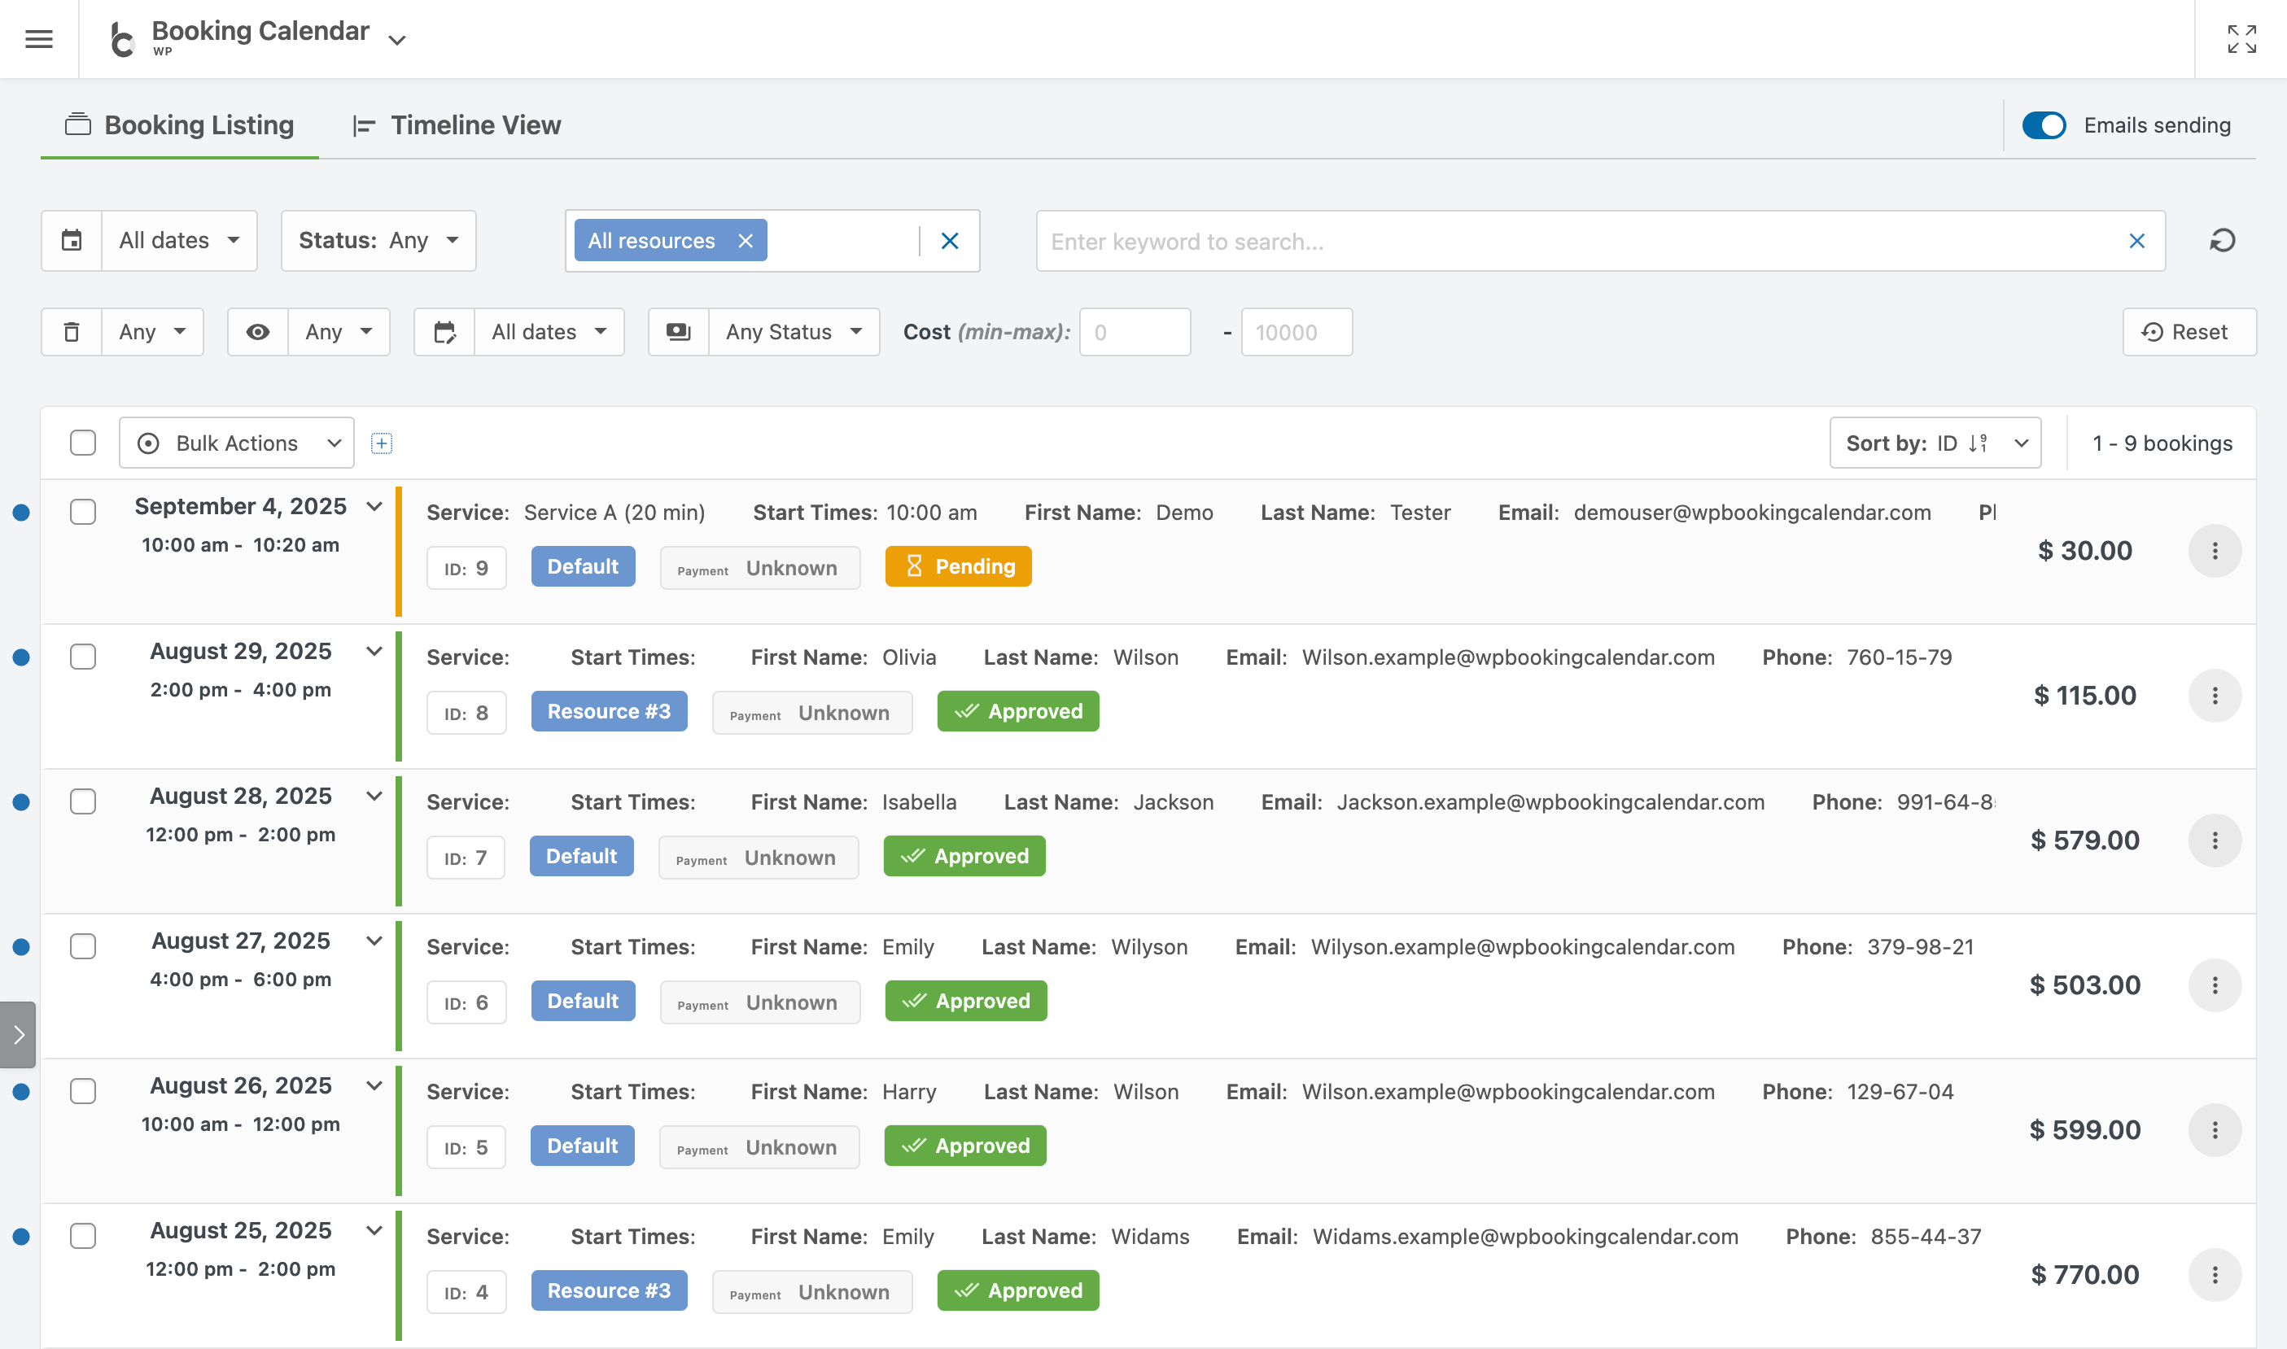Click the expand-all plus icon beside Bulk Actions
The image size is (2287, 1349).
click(x=382, y=443)
